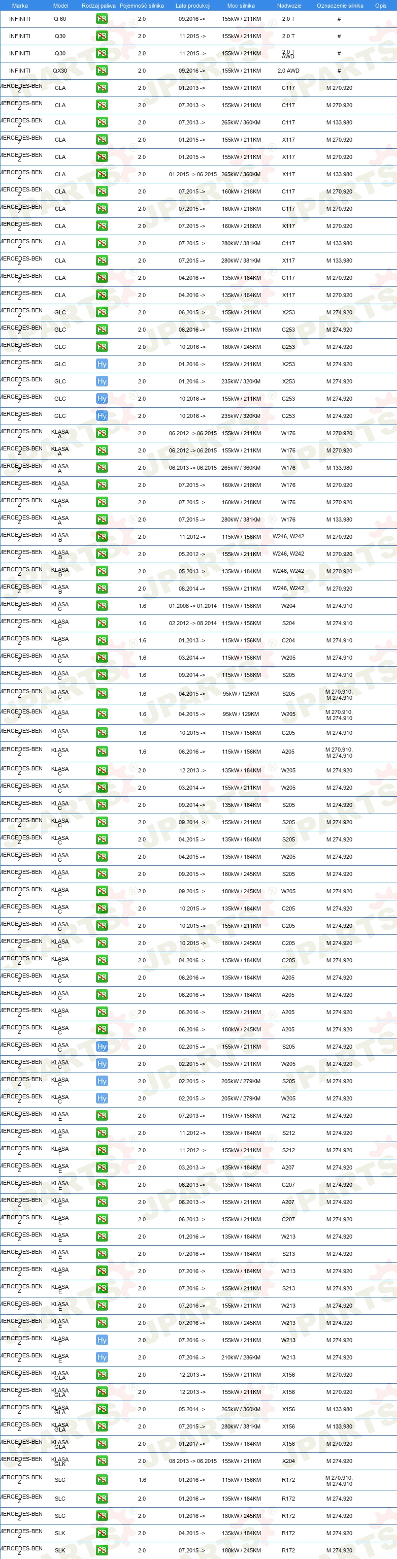Select petrol icon of CLA 01.2015 -> 06.2015 row
The height and width of the screenshot is (1559, 397).
coord(102,174)
